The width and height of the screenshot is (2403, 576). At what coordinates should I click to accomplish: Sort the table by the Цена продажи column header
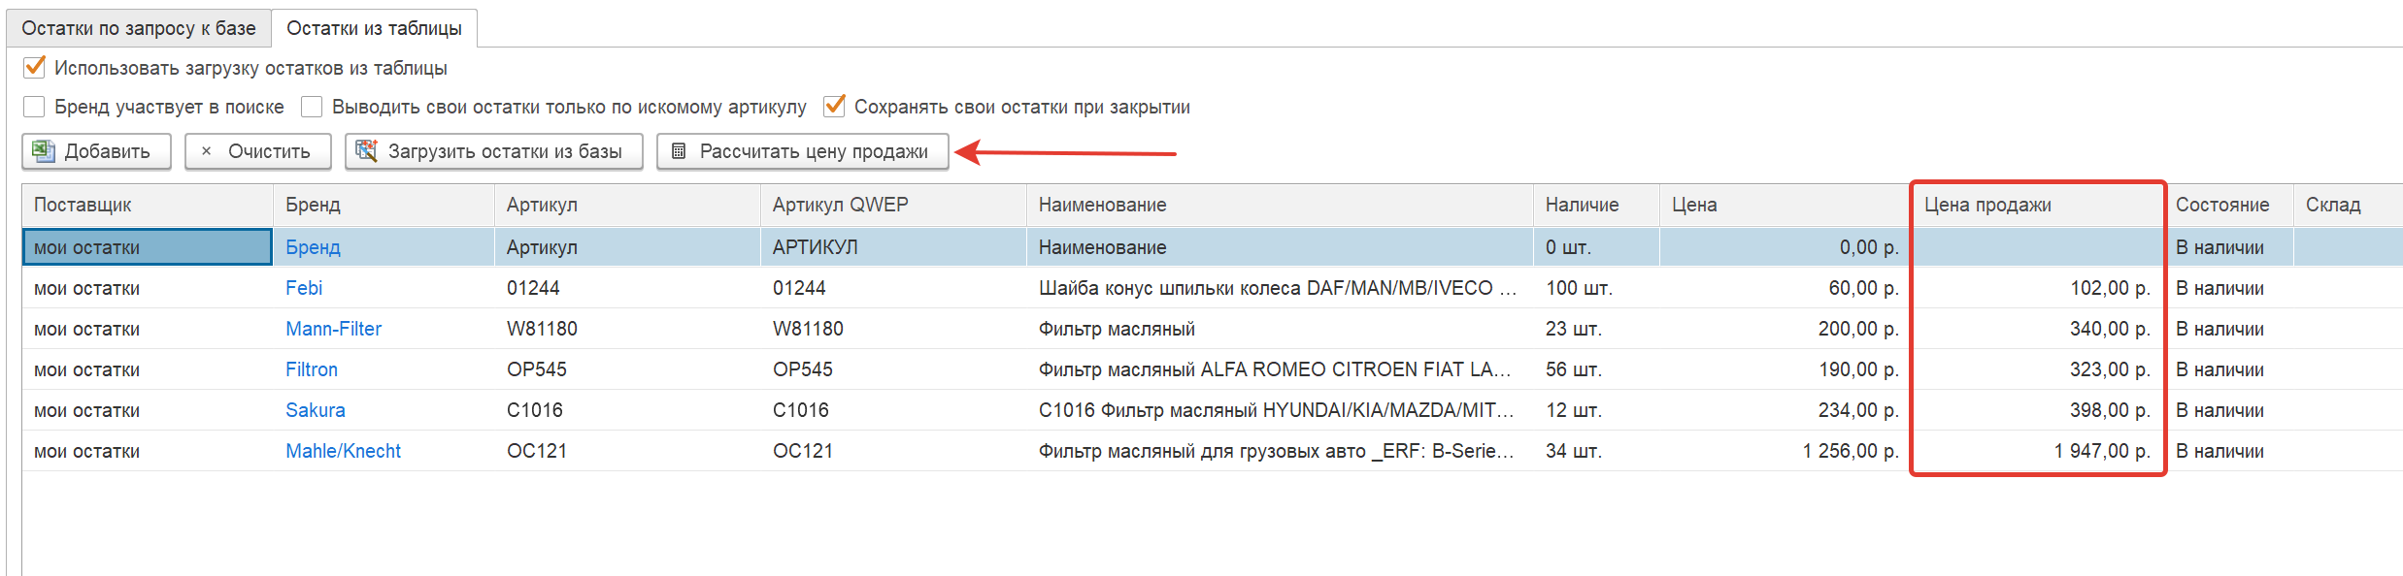pos(1988,205)
